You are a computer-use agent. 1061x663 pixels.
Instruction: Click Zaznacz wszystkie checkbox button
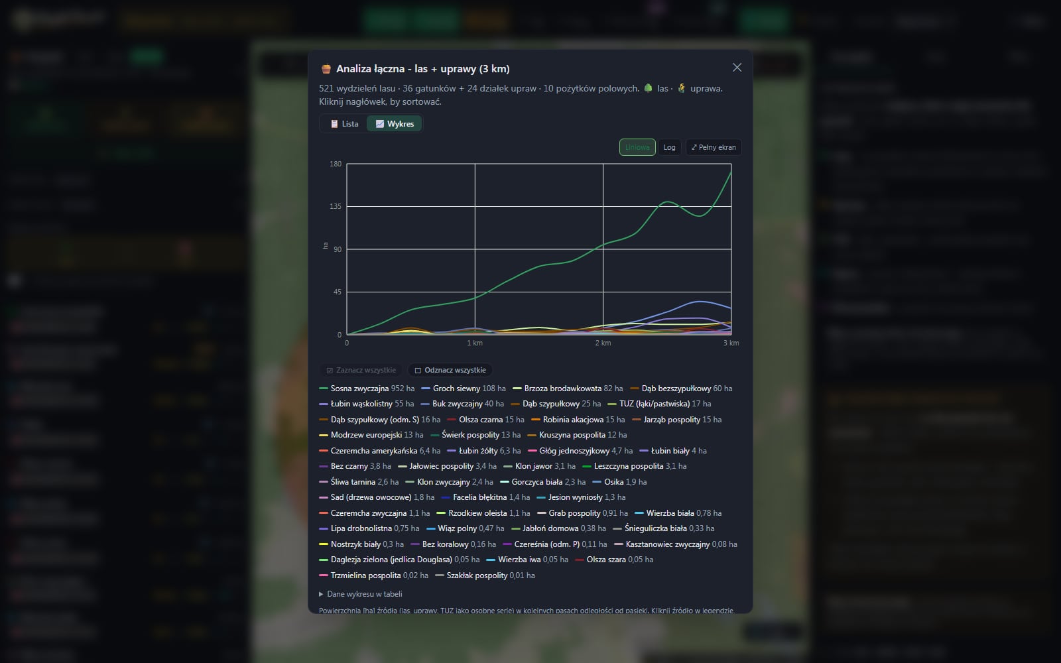coord(361,370)
